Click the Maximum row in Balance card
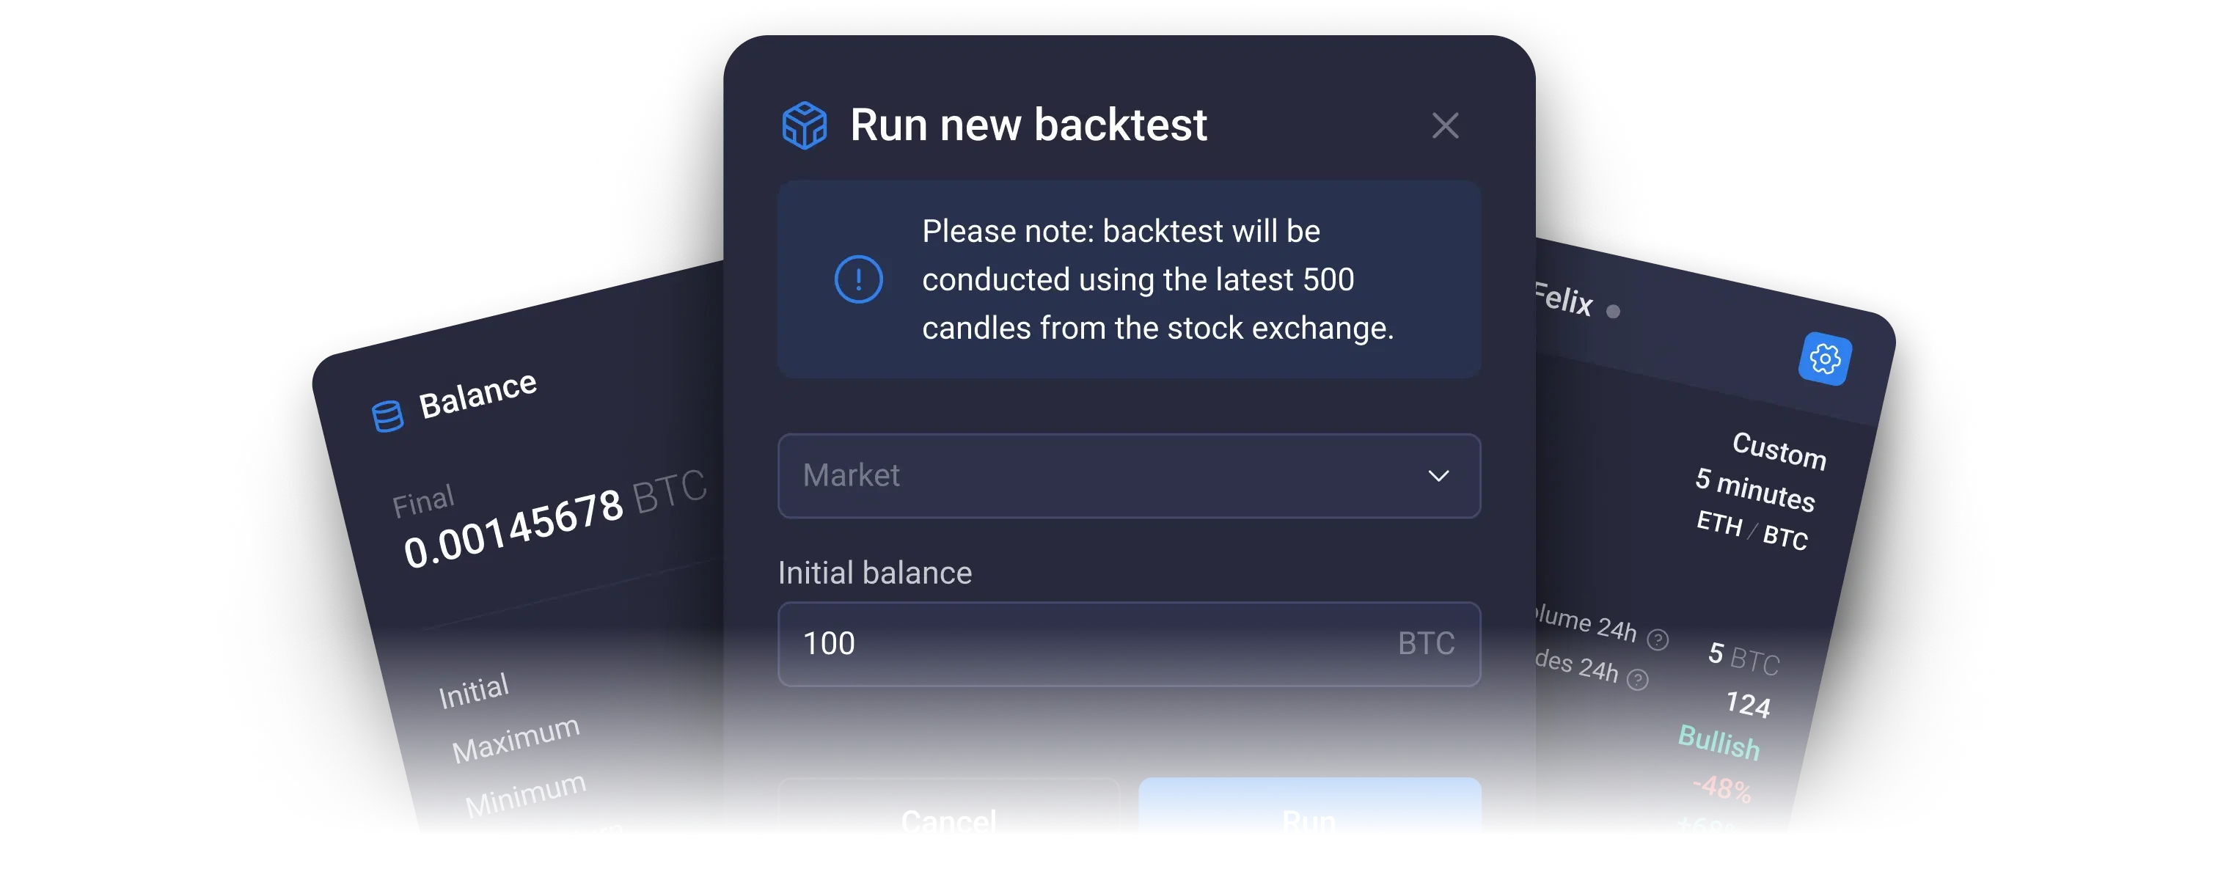The image size is (2218, 869). [x=516, y=739]
